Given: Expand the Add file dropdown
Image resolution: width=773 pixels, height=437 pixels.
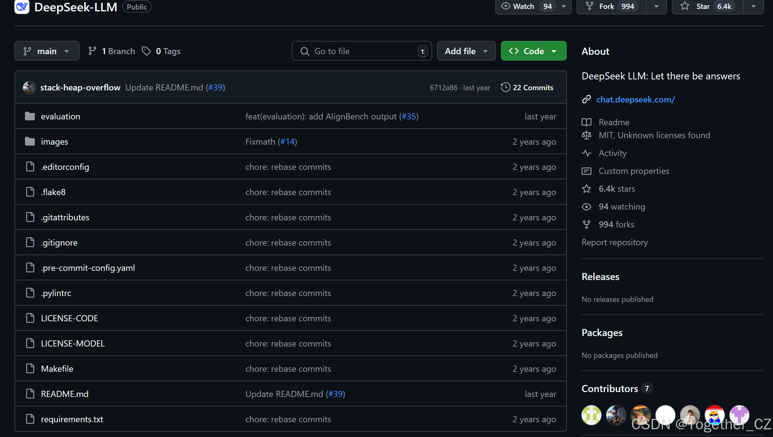Looking at the screenshot, I should click(x=466, y=51).
